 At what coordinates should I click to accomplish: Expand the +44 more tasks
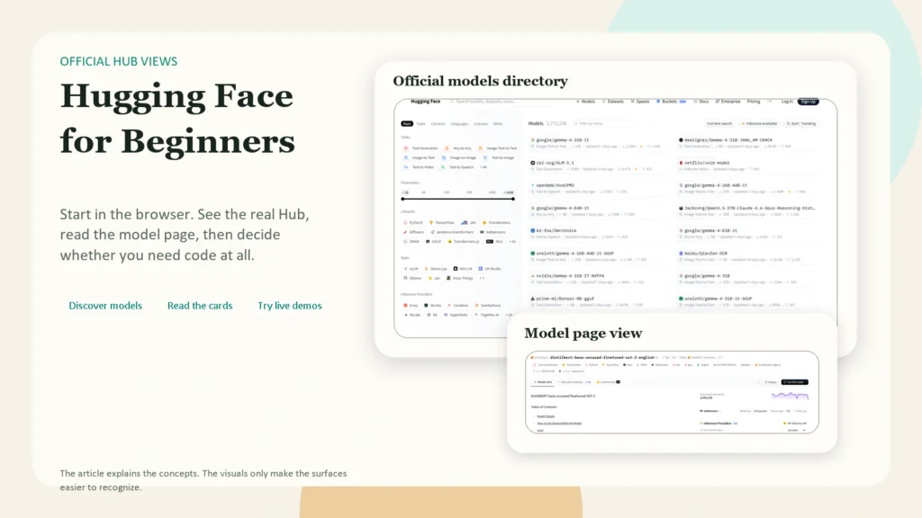[x=484, y=166]
